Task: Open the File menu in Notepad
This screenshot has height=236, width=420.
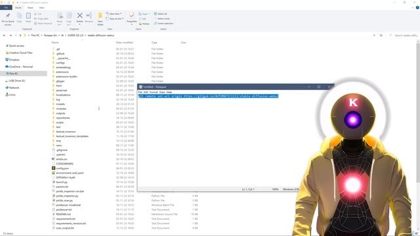Action: tap(140, 92)
